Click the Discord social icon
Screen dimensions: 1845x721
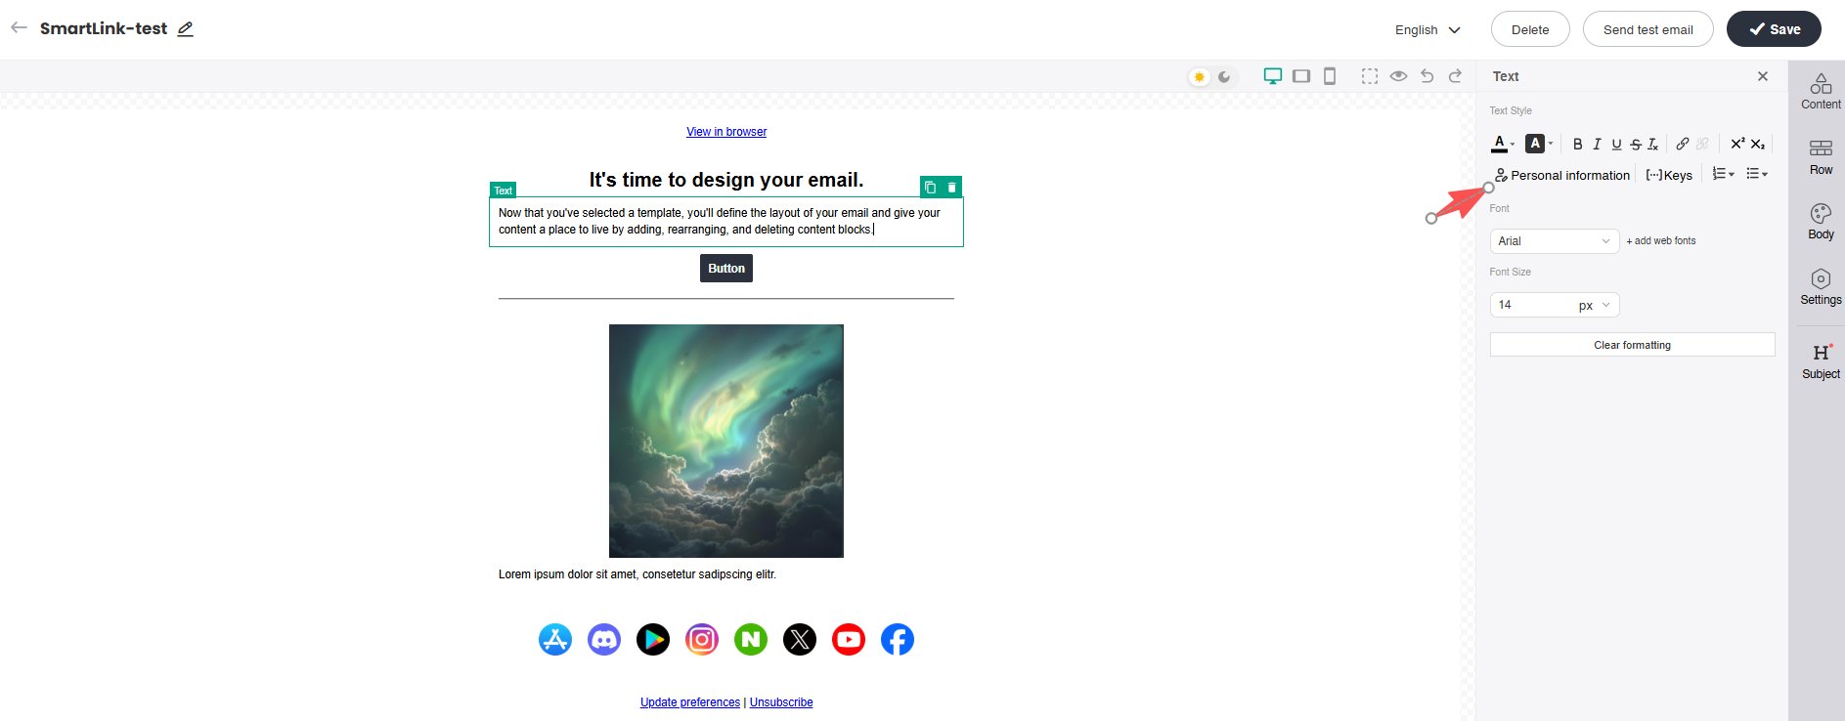(604, 640)
